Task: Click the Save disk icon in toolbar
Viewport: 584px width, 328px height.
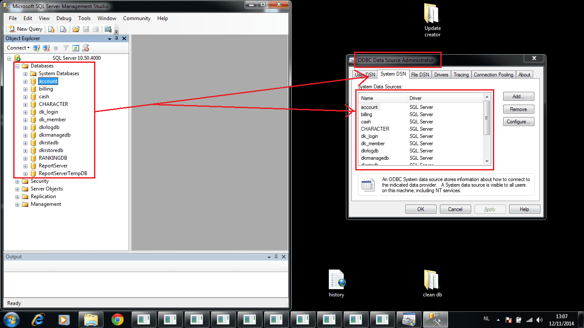Action: click(86, 29)
